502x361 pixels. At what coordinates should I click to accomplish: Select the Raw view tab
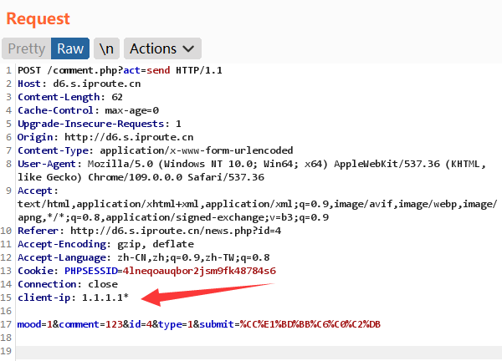point(70,49)
